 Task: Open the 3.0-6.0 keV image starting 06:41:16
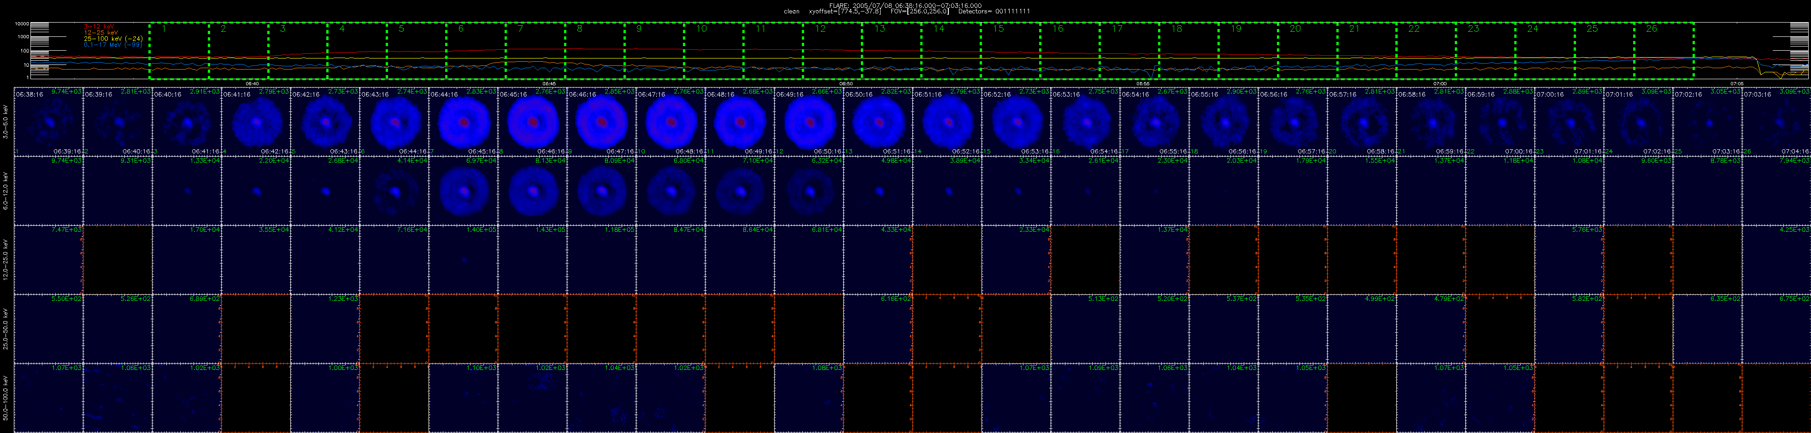tap(256, 122)
